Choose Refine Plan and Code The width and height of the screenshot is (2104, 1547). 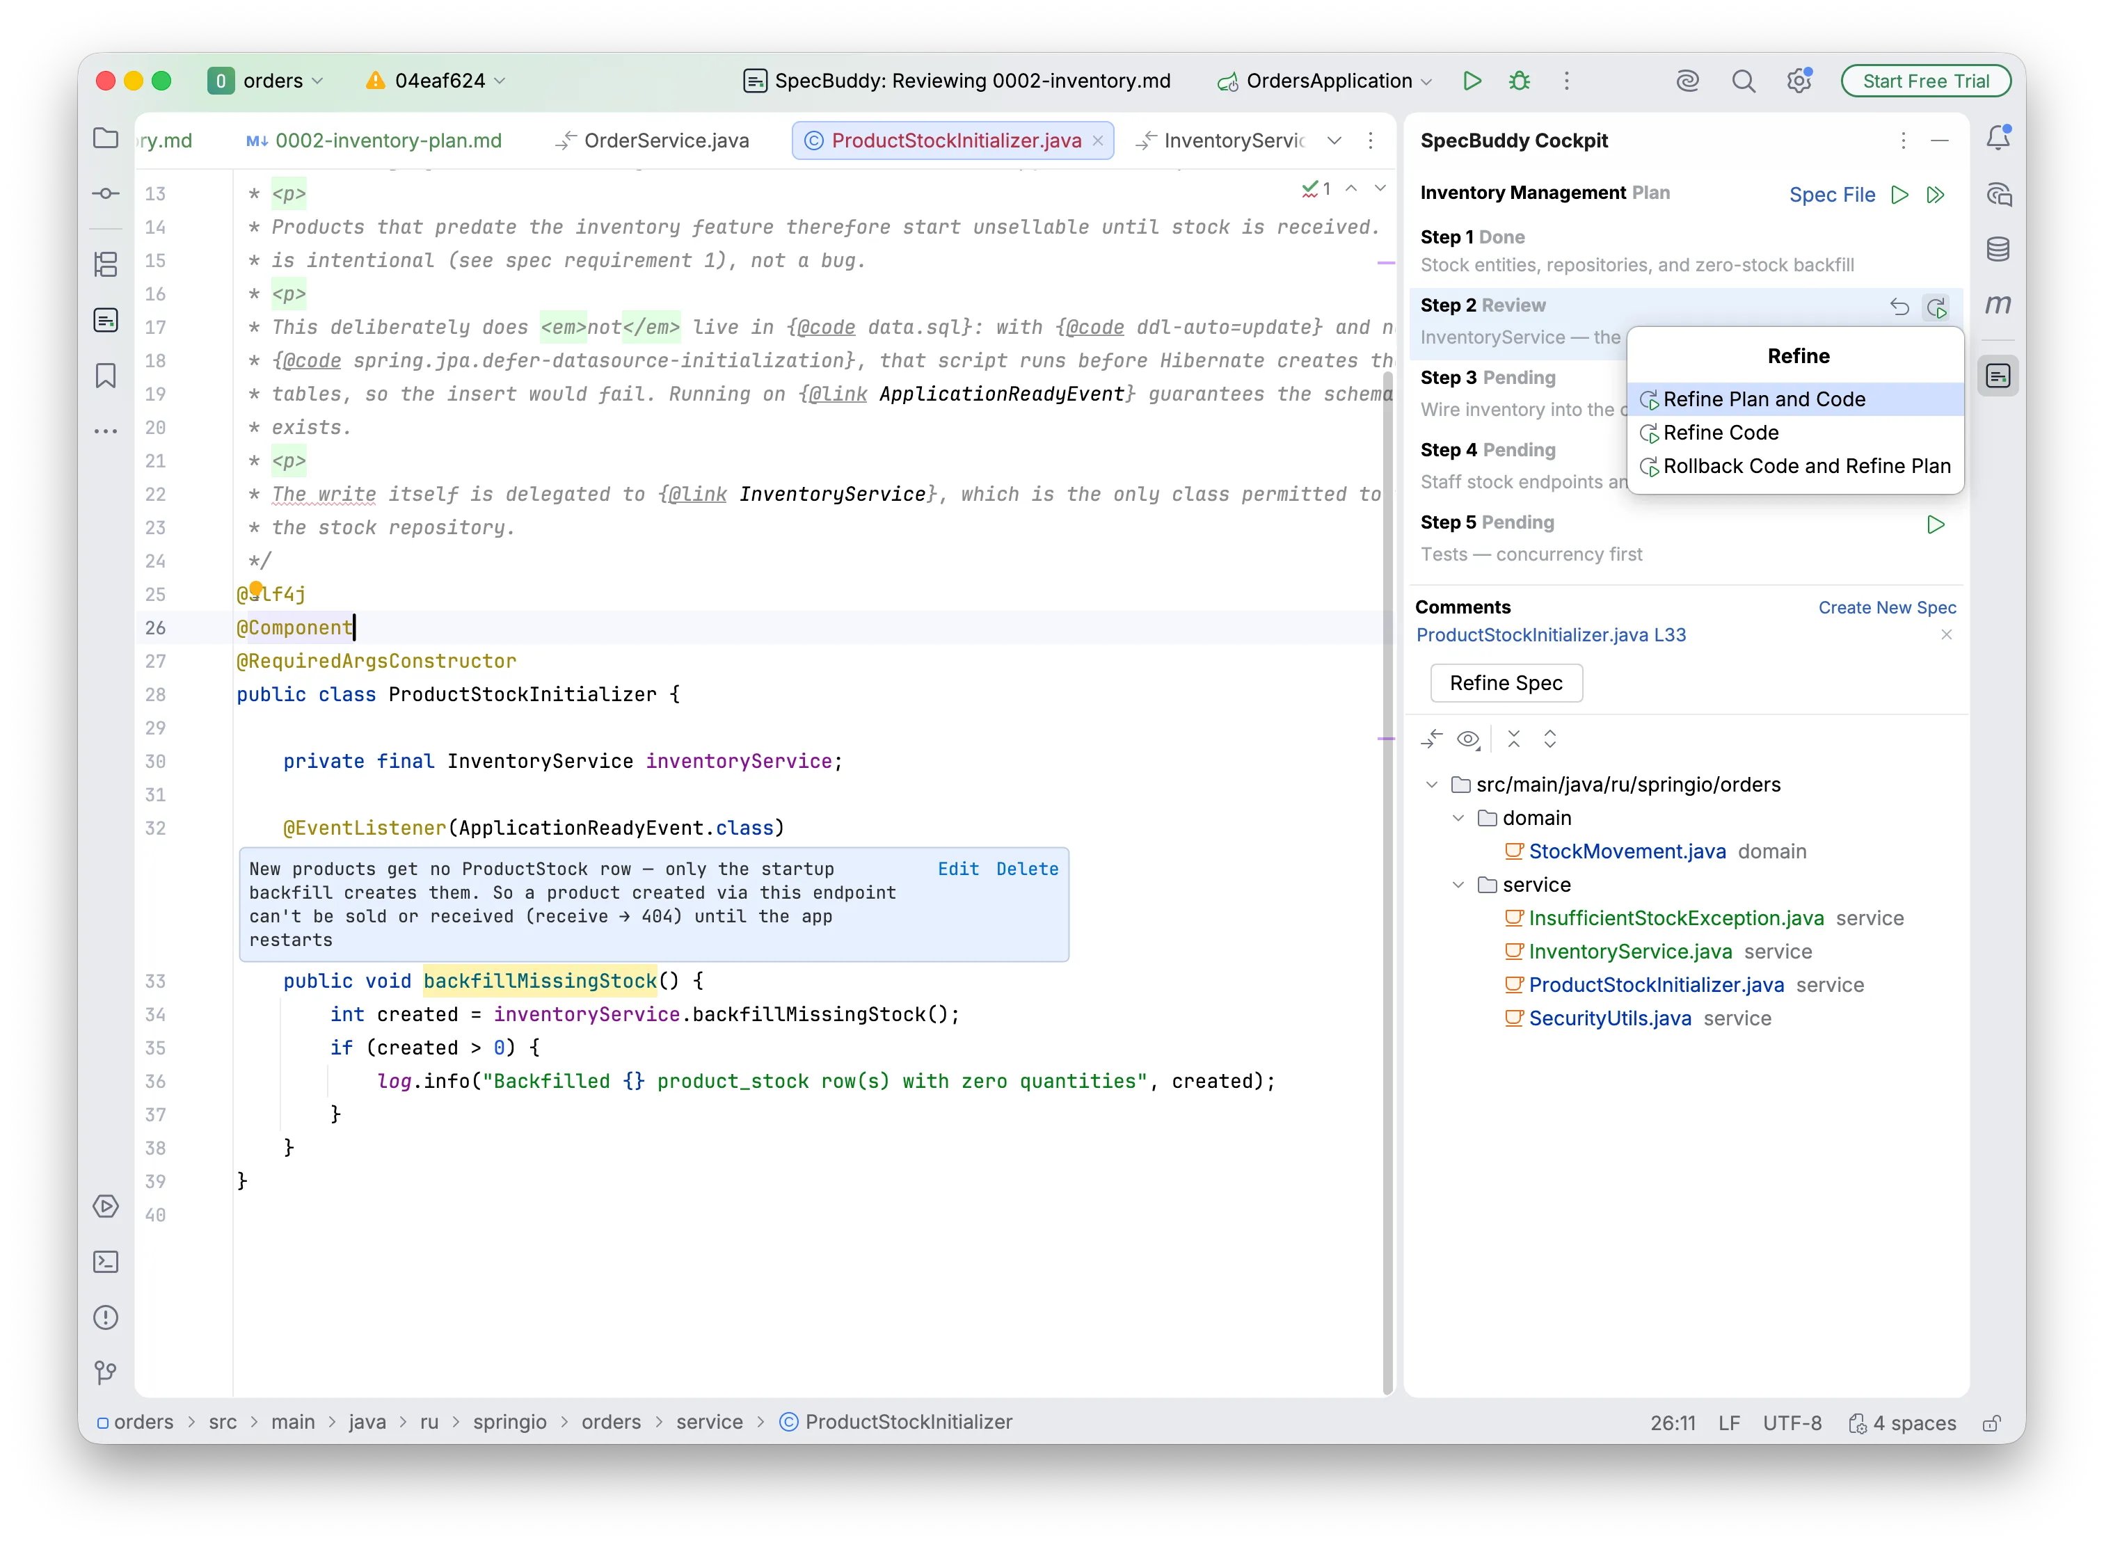(x=1795, y=400)
